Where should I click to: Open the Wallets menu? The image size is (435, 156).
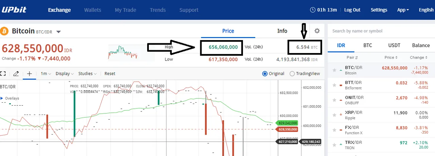click(x=93, y=10)
